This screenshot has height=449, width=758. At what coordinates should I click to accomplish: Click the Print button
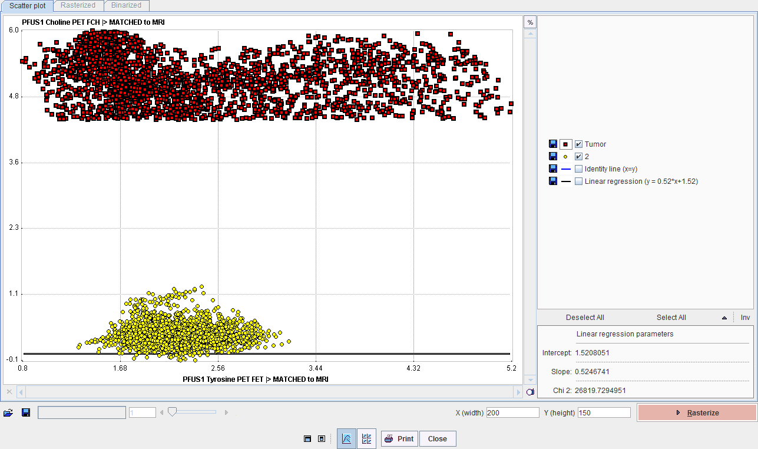click(x=399, y=438)
